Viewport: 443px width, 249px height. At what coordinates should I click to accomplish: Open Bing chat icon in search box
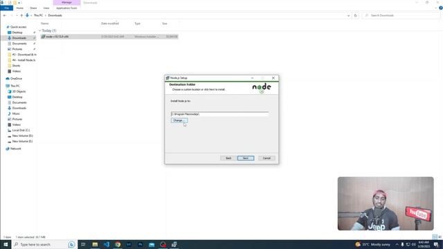point(71,244)
